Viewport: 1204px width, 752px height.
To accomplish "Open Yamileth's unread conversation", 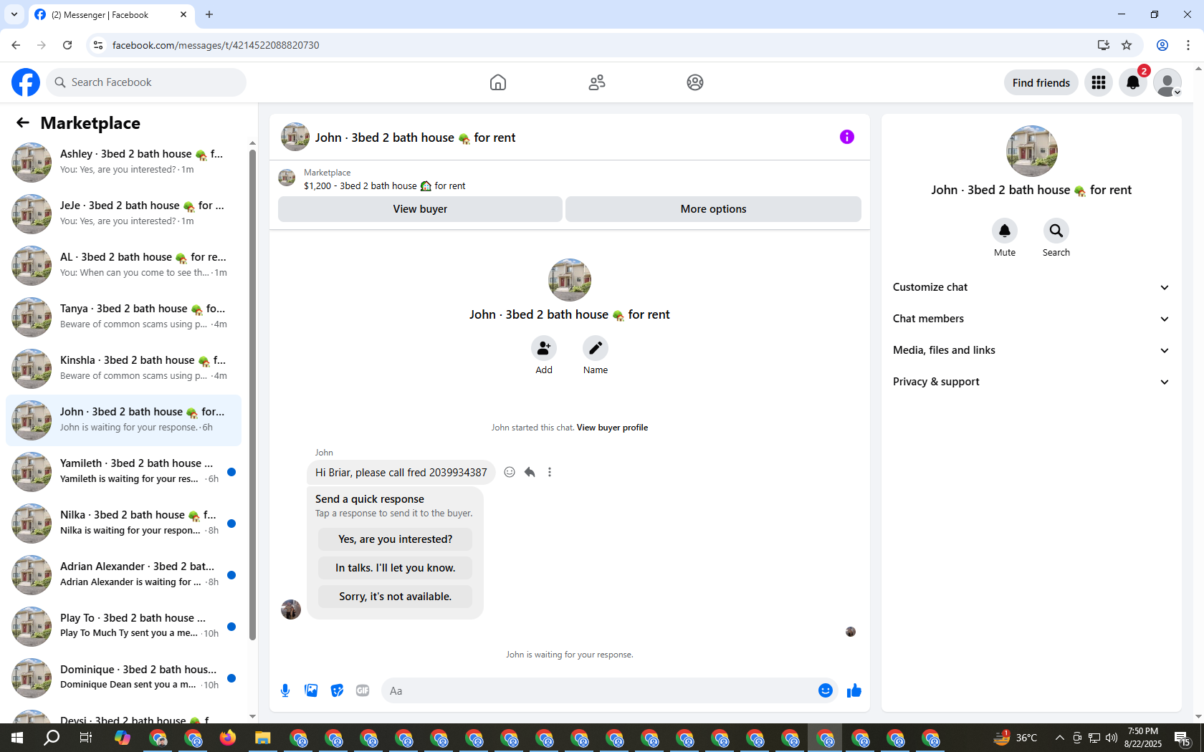I will click(123, 472).
